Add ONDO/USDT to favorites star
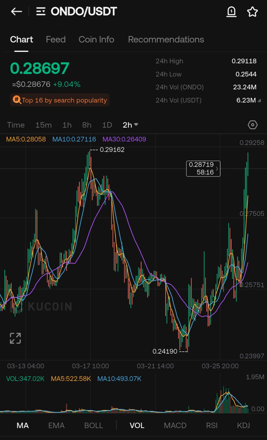The image size is (267, 440). click(252, 12)
